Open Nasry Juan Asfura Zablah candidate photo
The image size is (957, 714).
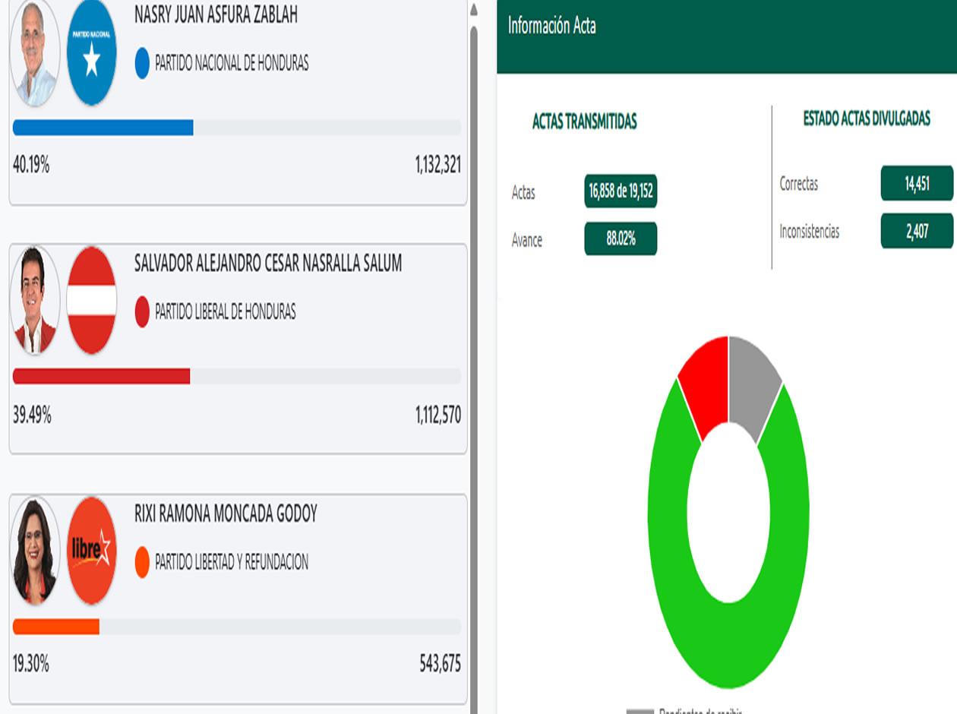pos(35,55)
